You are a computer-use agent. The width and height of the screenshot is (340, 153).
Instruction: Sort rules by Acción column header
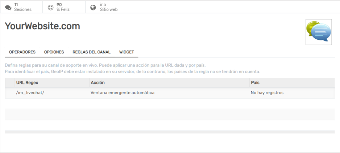tap(98, 83)
